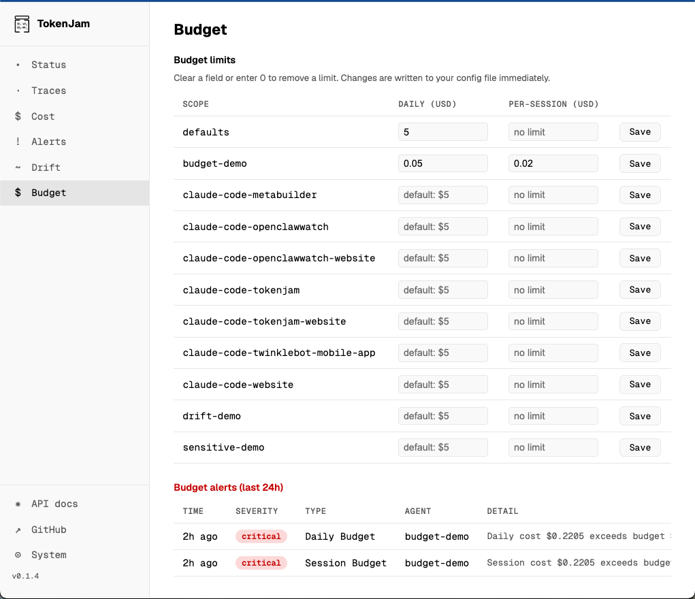Click the Session cost $0.2205 detail text
This screenshot has height=599, width=695.
(x=579, y=563)
